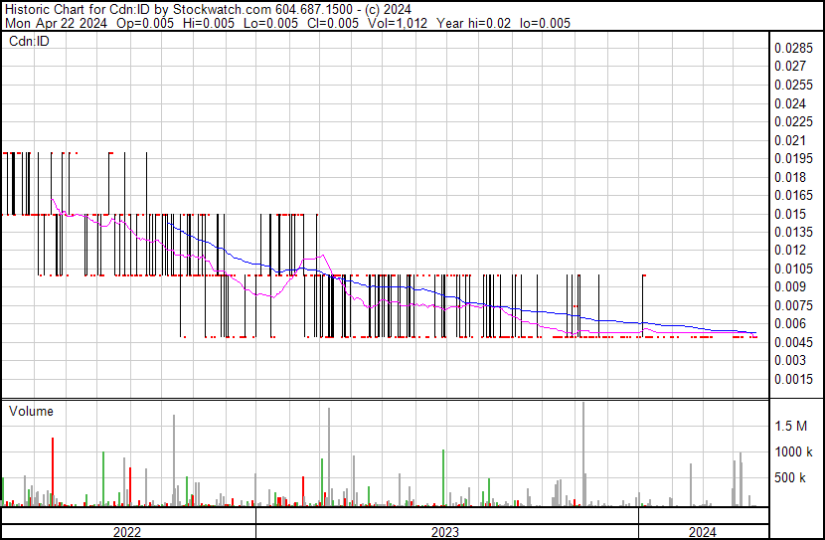
Task: Click the 0.0225 price axis label
Action: pos(793,121)
